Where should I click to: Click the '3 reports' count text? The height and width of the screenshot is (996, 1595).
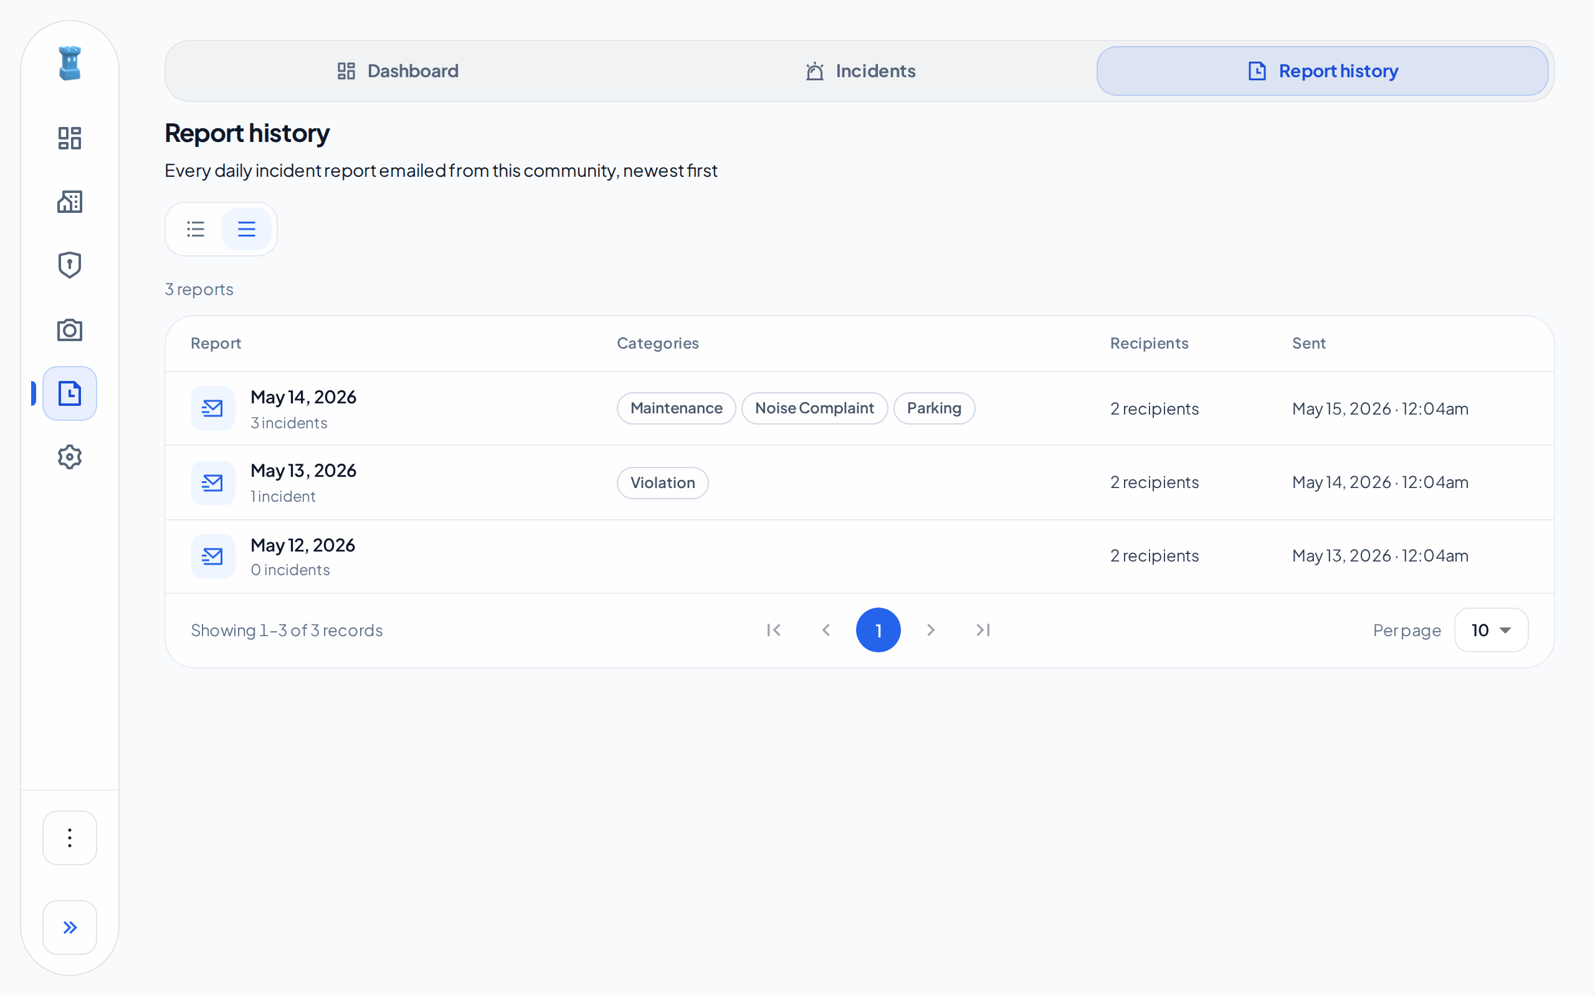[199, 289]
